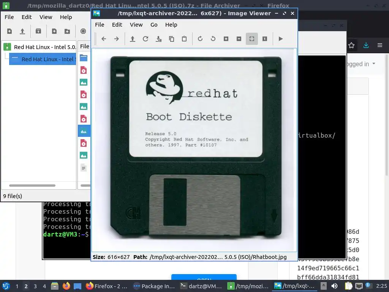The image size is (389, 292).
Task: Open the Help menu in File Archiver
Action: 66,17
